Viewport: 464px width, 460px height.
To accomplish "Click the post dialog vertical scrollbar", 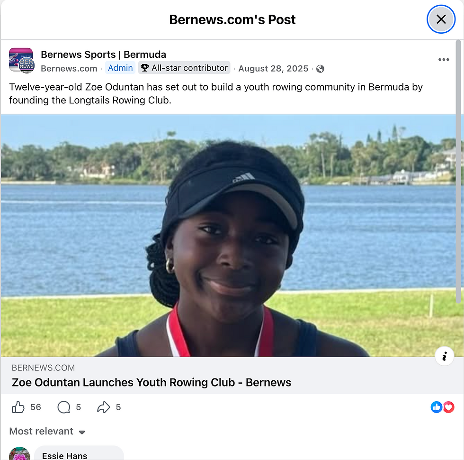I will point(459,172).
